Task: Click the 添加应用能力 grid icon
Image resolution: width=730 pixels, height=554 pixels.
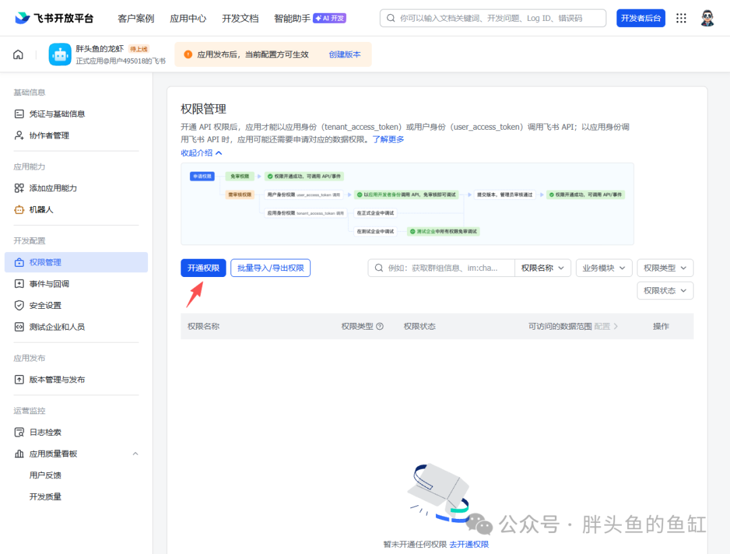Action: tap(19, 188)
